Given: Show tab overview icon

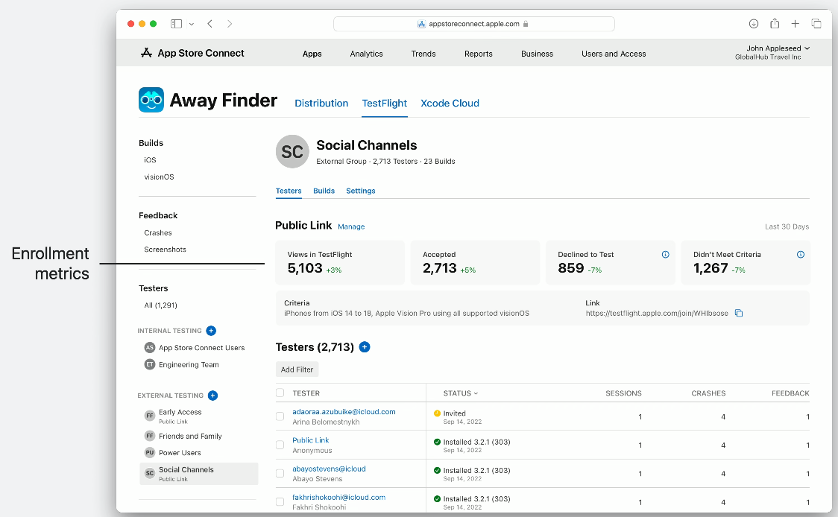Looking at the screenshot, I should click(816, 24).
